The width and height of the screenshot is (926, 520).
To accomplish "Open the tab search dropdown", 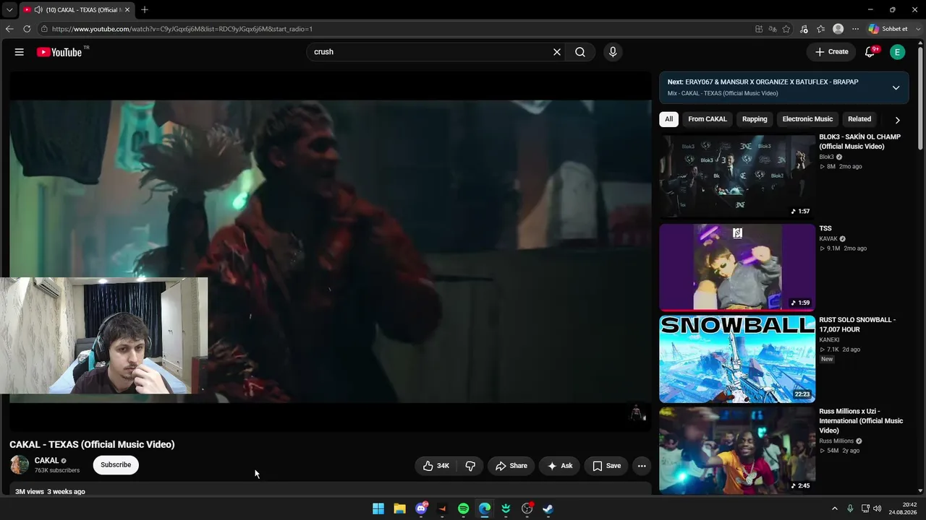I will coord(9,10).
